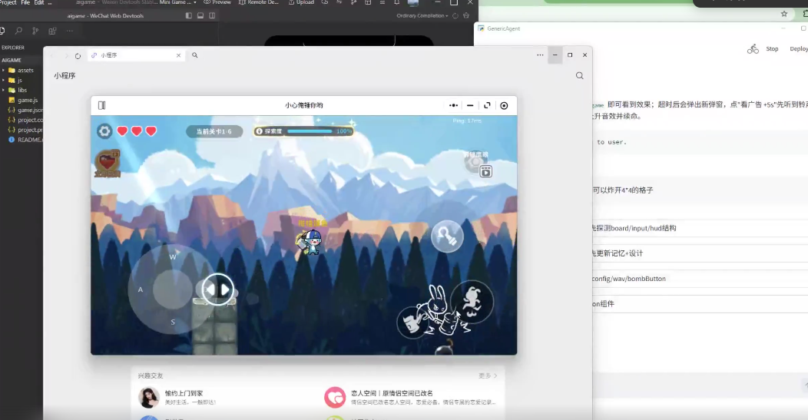Viewport: 808px width, 420px height.
Task: Click the mini game record target icon
Action: pos(504,105)
